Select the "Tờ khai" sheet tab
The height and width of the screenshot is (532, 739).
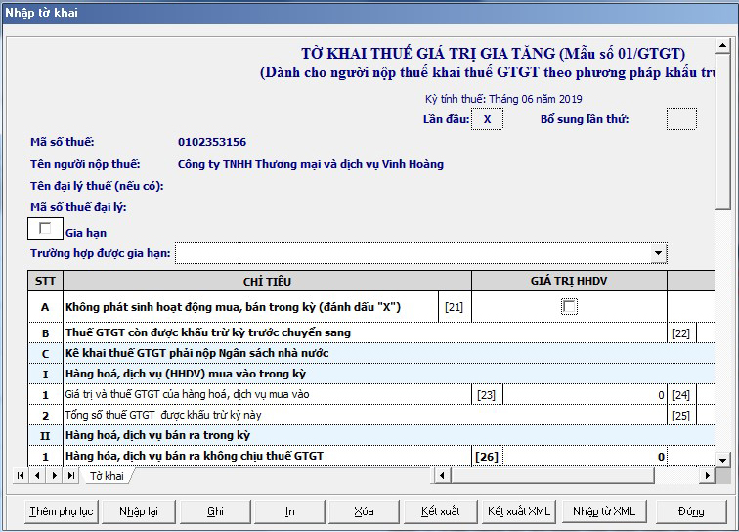point(107,476)
